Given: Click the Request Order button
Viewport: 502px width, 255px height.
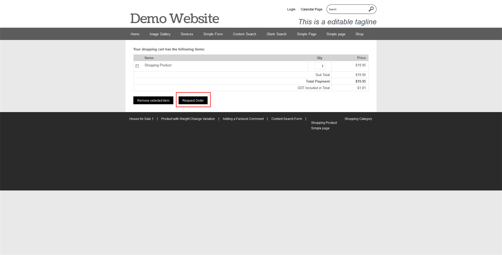Looking at the screenshot, I should coord(193,100).
